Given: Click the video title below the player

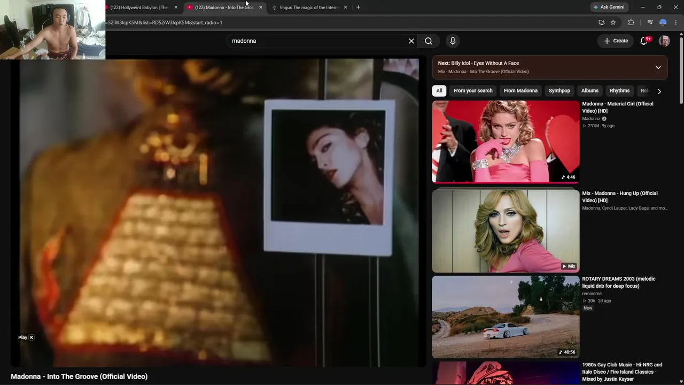Looking at the screenshot, I should tap(79, 376).
